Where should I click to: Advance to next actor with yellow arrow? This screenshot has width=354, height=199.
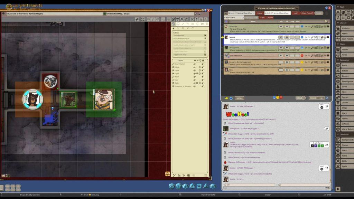[x=226, y=98]
